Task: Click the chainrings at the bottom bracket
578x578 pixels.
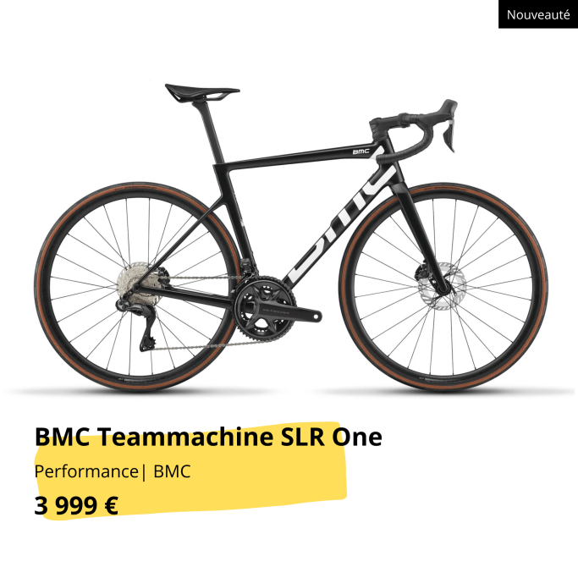Action: point(264,308)
